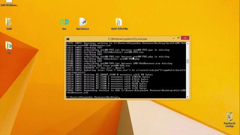
Task: Select the lmx-browser Python script icon
Action: coord(82,23)
